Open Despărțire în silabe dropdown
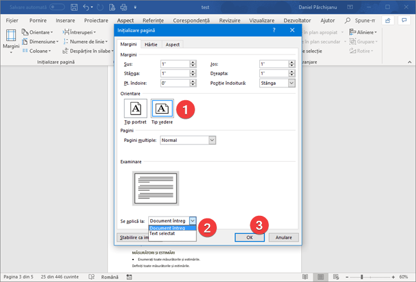Image resolution: width=416 pixels, height=282 pixels. click(88, 51)
